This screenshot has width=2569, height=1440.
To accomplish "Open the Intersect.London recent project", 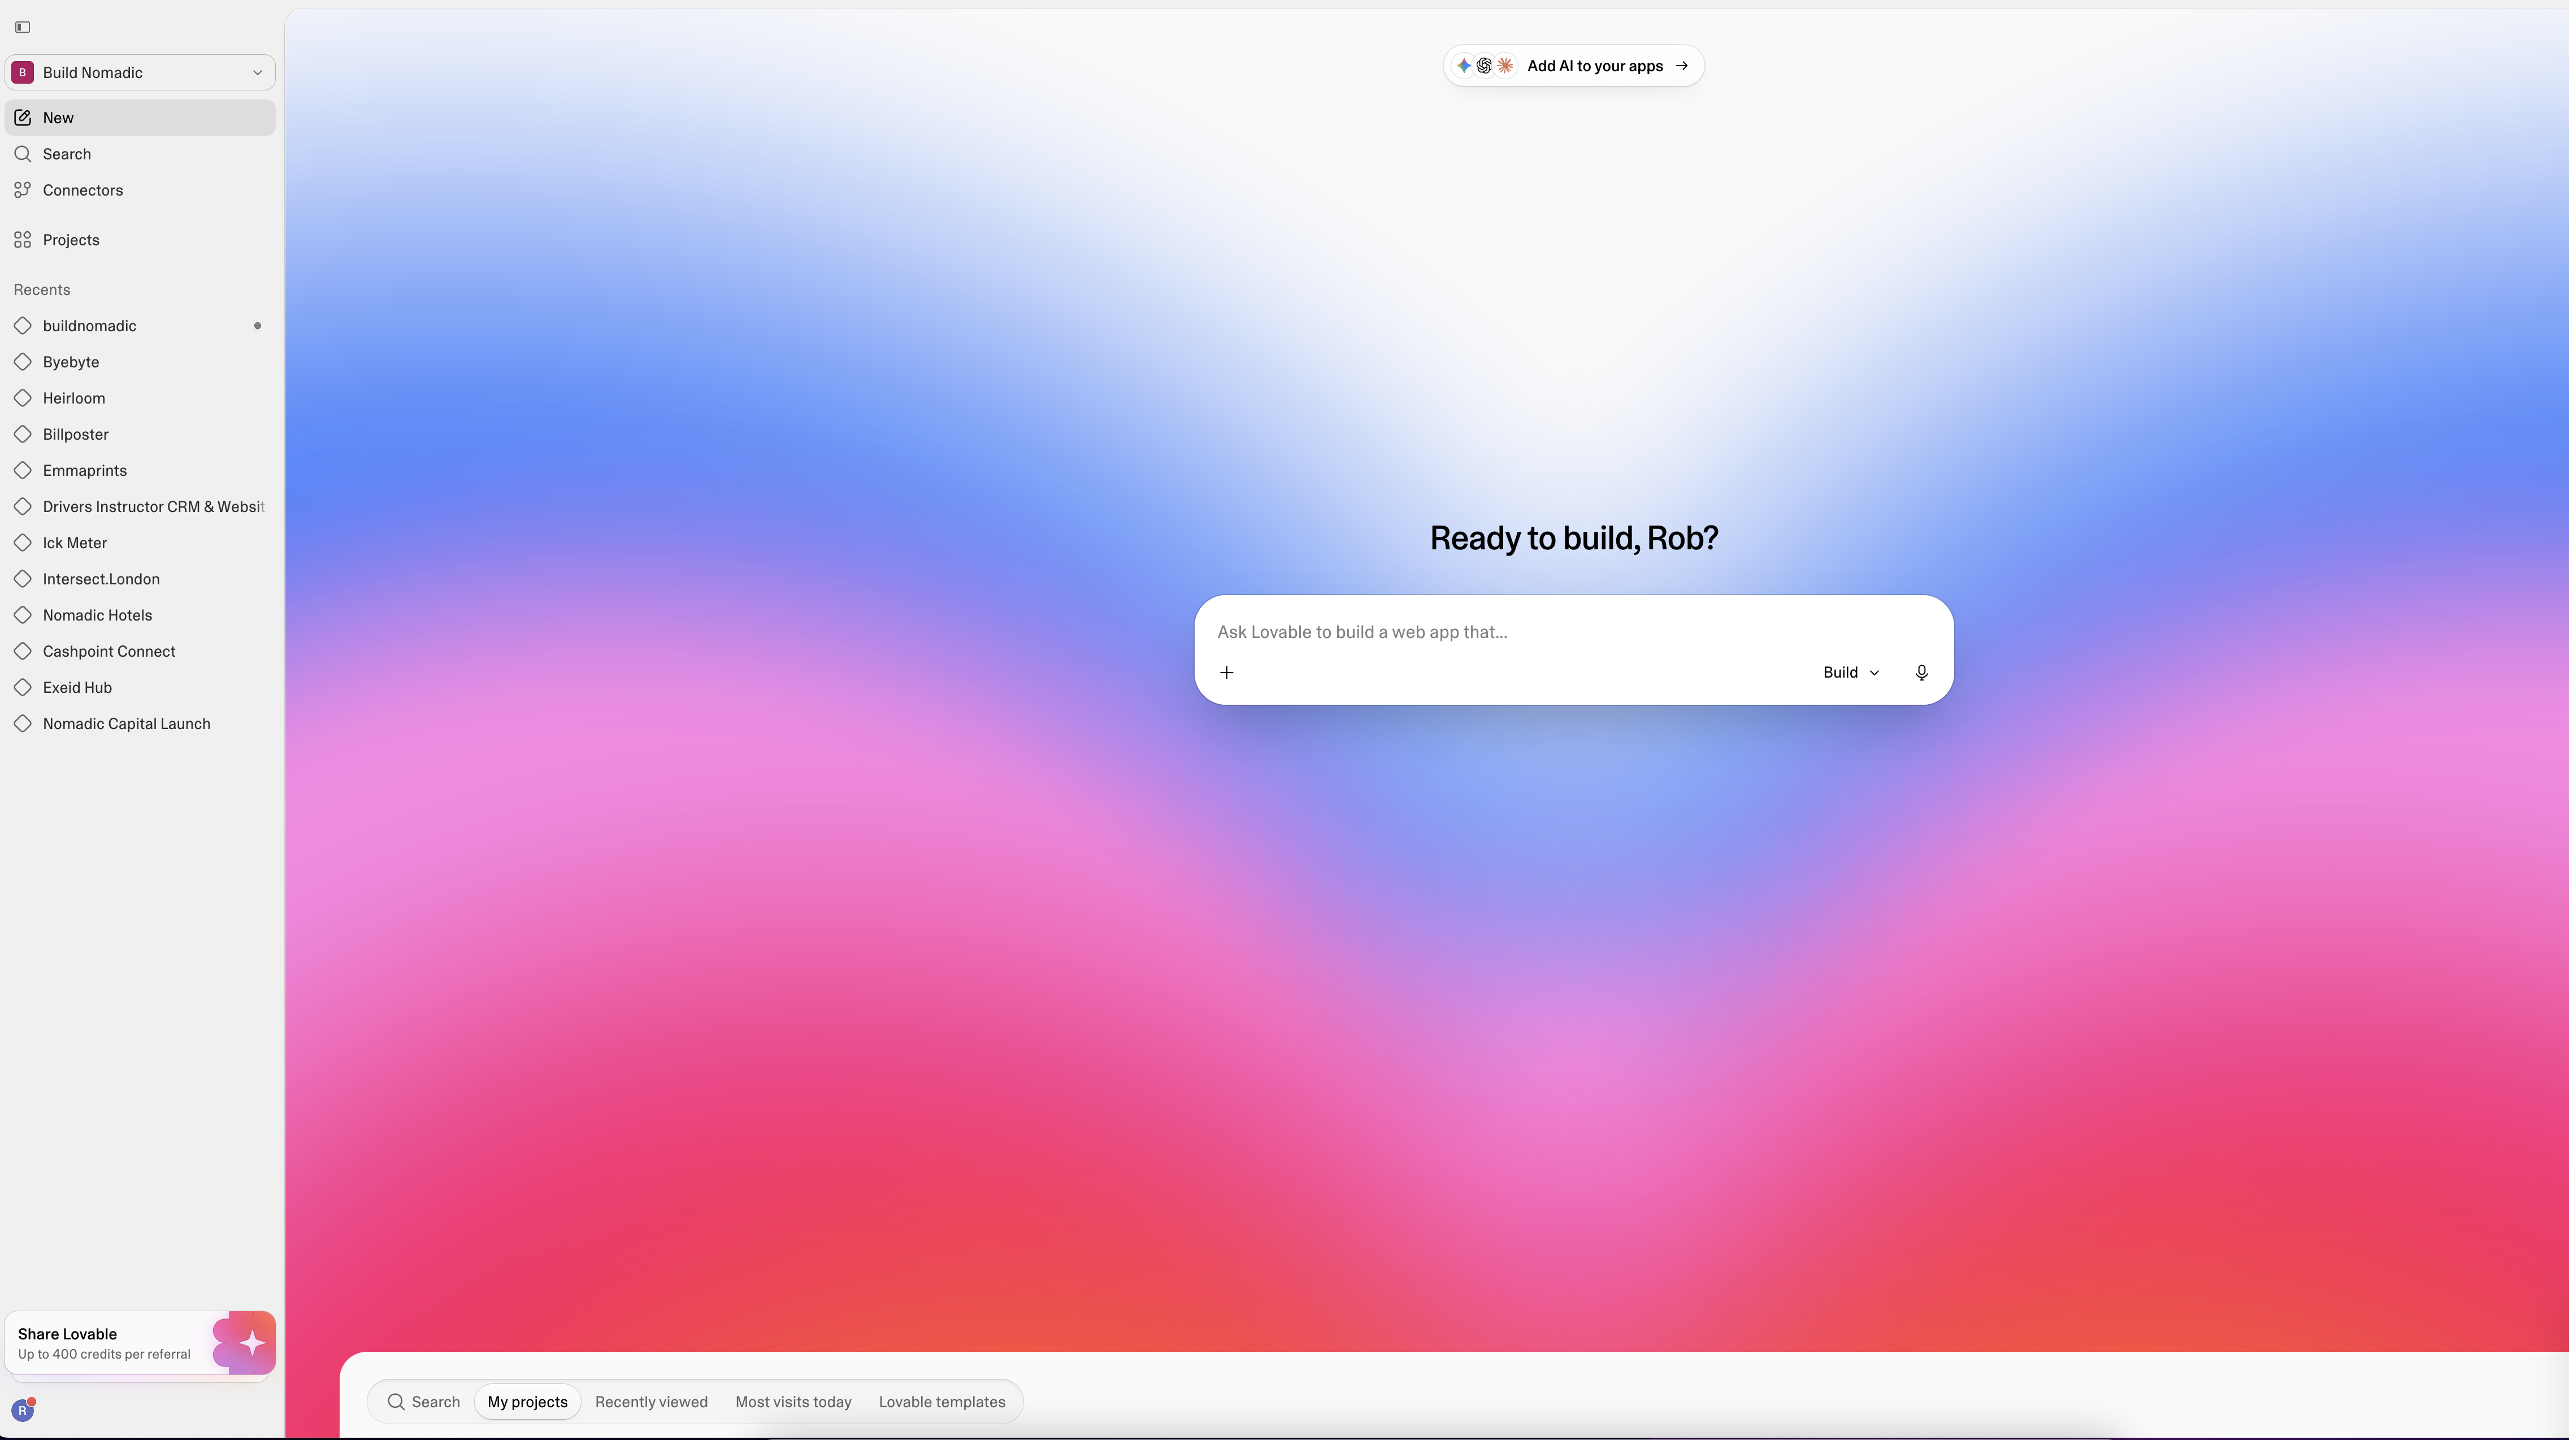I will (140, 579).
